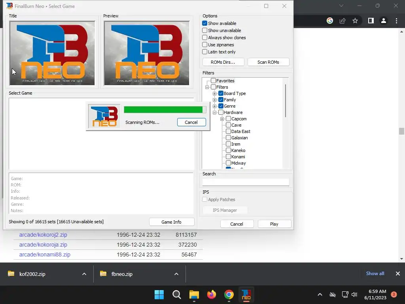Open Firefox from the taskbar
Viewport: 405px width, 304px height.
(212, 294)
